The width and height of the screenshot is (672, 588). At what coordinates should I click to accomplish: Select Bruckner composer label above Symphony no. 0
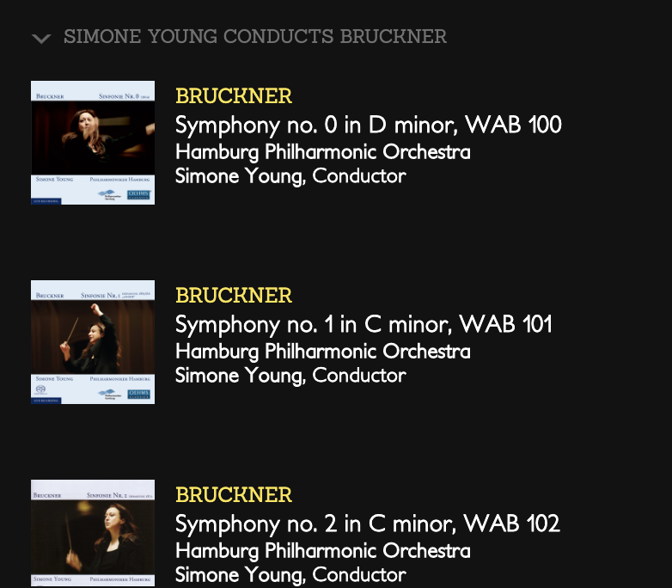point(234,96)
